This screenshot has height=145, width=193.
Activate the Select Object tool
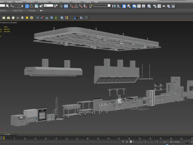[x=8, y=6]
